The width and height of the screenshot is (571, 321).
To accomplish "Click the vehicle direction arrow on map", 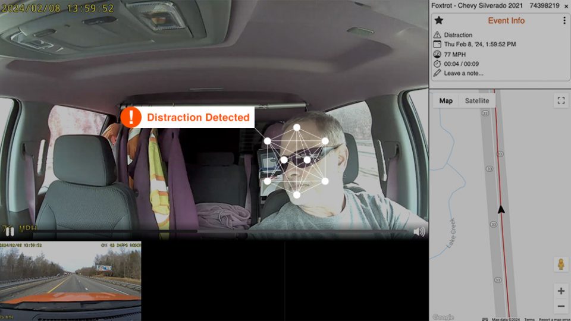I will (501, 209).
